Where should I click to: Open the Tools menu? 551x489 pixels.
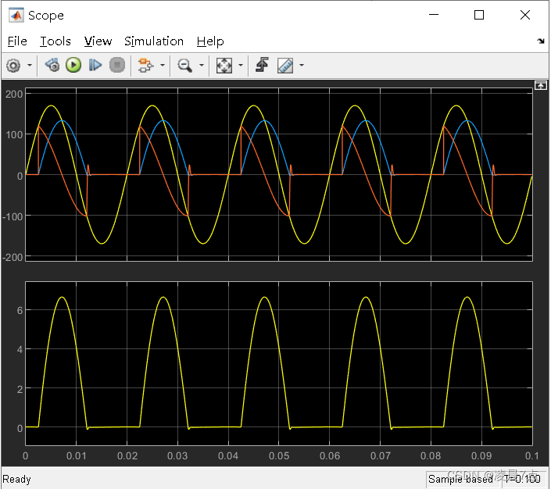(55, 41)
